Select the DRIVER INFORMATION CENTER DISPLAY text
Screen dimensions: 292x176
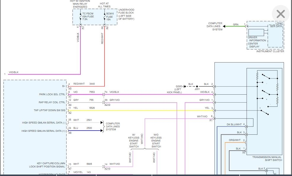pos(257,42)
